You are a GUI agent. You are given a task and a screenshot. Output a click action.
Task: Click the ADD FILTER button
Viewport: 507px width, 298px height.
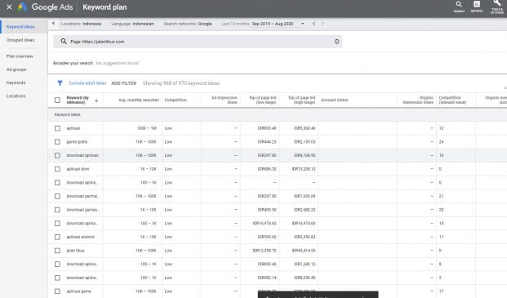(124, 83)
